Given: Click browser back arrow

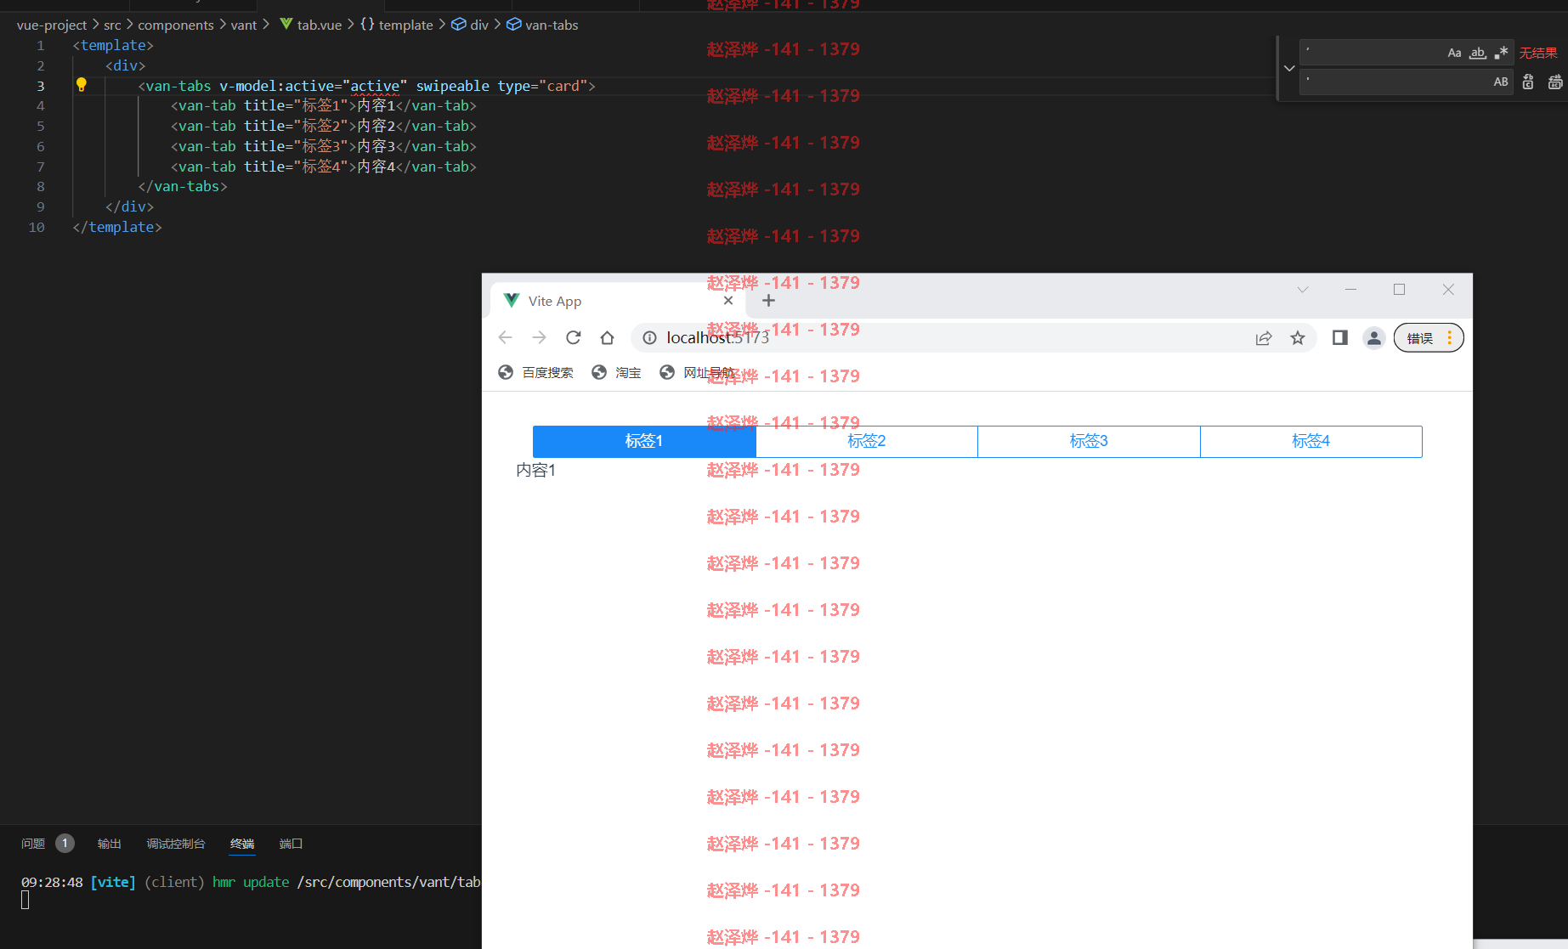Looking at the screenshot, I should click(x=506, y=337).
